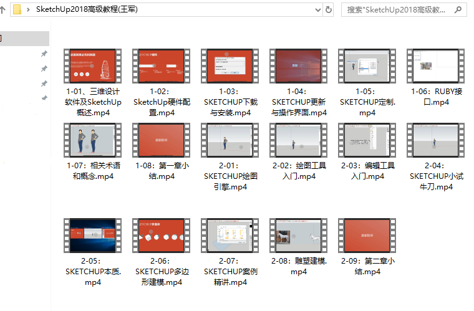The image size is (474, 311).
Task: Click file name 2-09: 第二章小结.mp4
Action: (367, 266)
